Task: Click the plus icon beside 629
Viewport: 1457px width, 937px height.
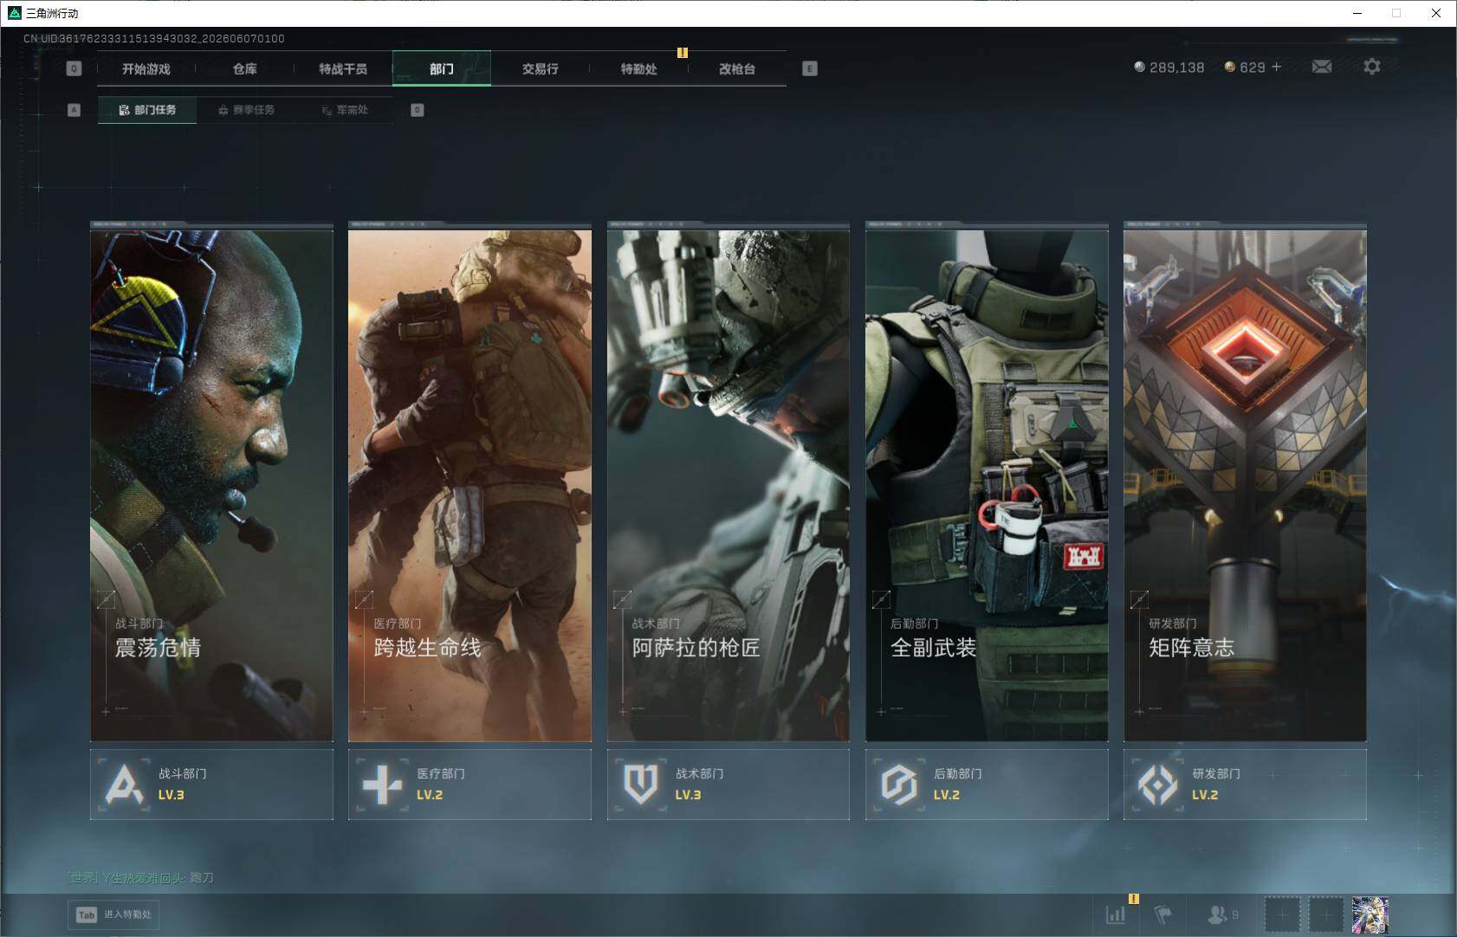Action: pyautogui.click(x=1276, y=67)
